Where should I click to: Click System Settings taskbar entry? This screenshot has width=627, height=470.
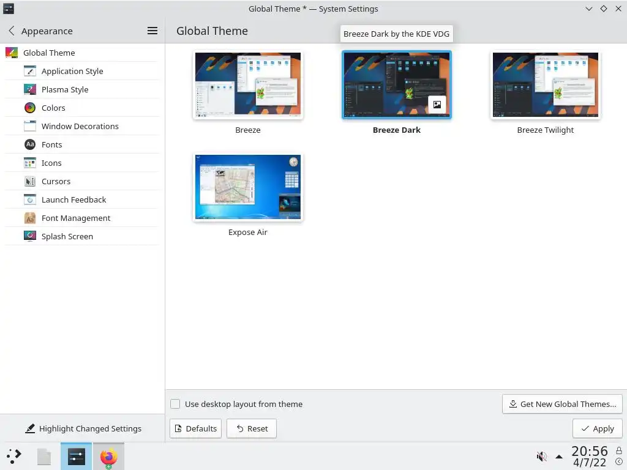pyautogui.click(x=77, y=457)
